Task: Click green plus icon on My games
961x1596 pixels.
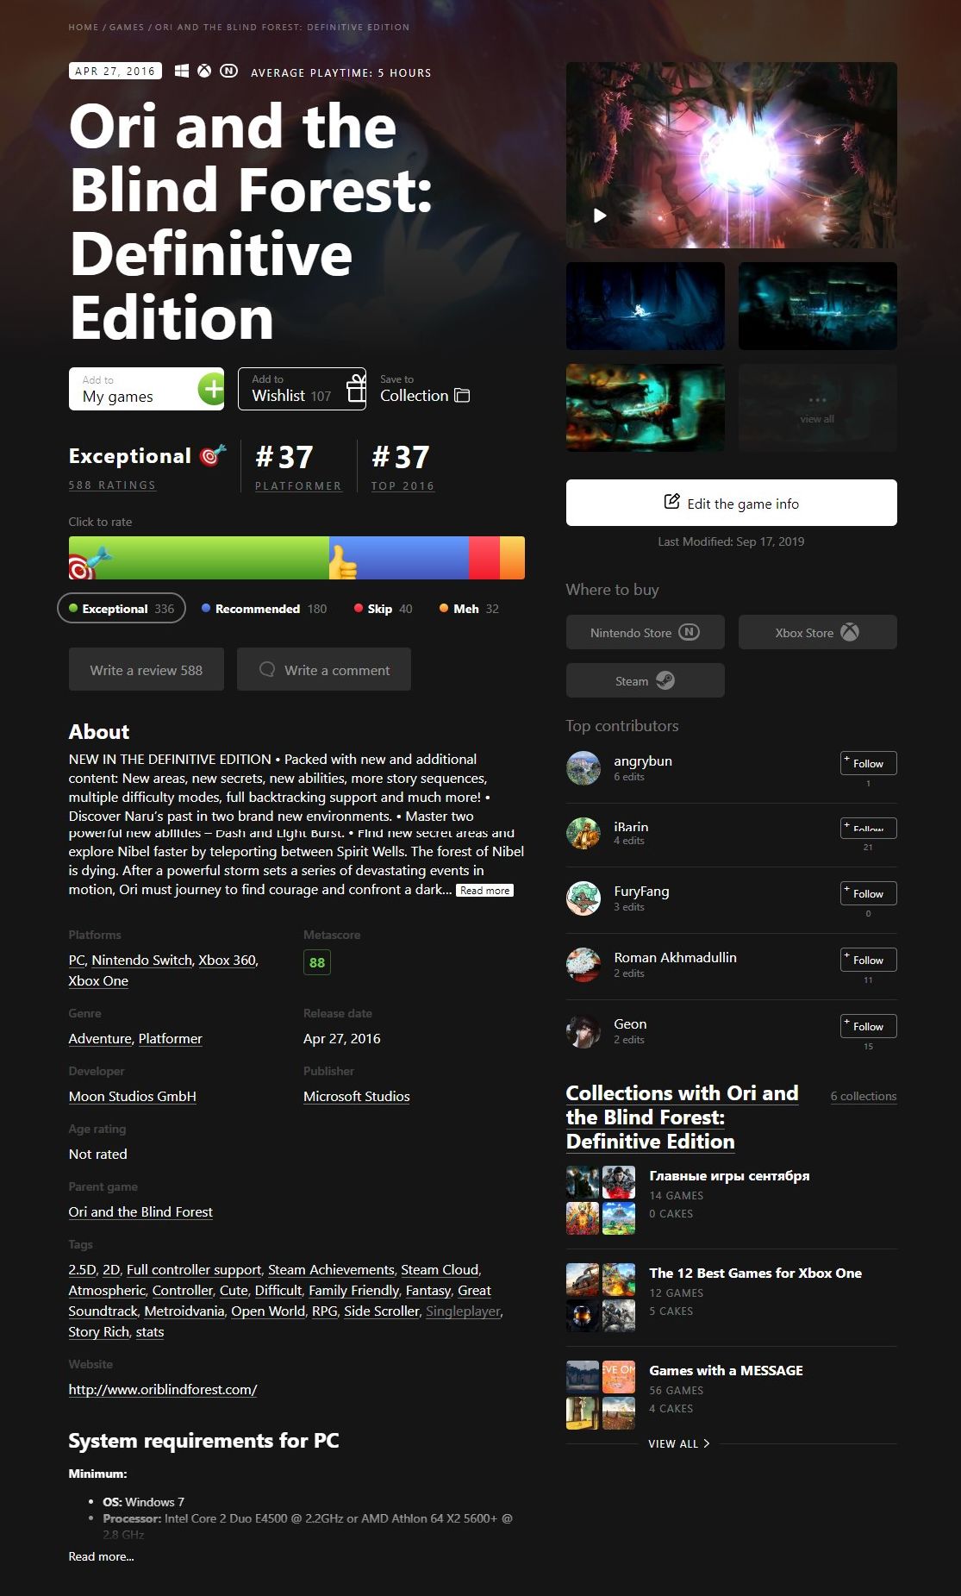Action: click(211, 389)
